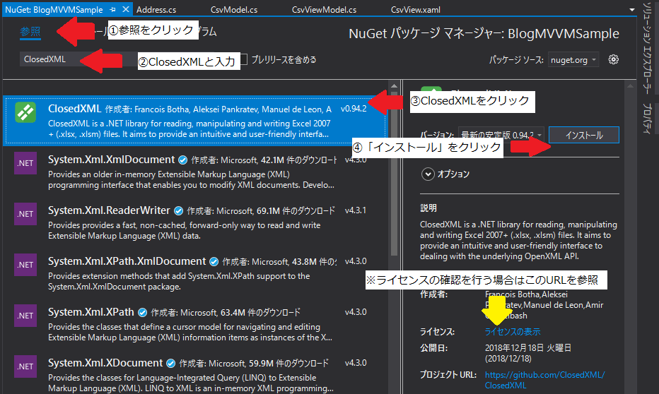659x394 pixels.
Task: Select the System.Xml.XDocument package title
Action: (105, 363)
